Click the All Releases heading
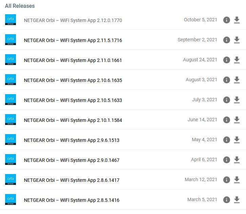The height and width of the screenshot is (214, 246). (x=20, y=6)
